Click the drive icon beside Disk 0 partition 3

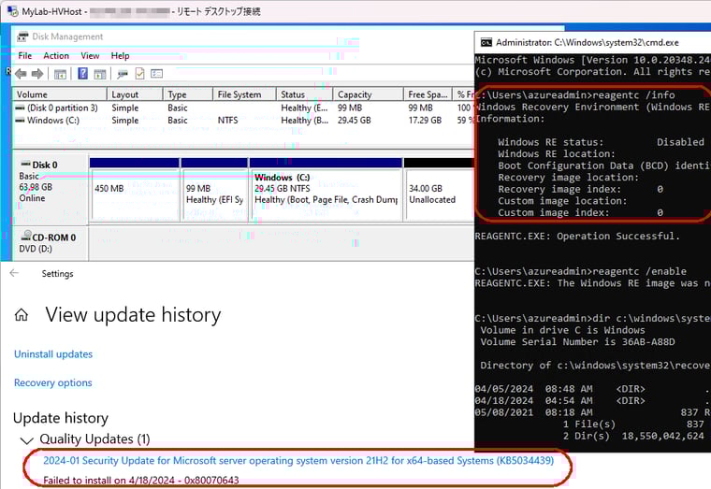[x=20, y=108]
